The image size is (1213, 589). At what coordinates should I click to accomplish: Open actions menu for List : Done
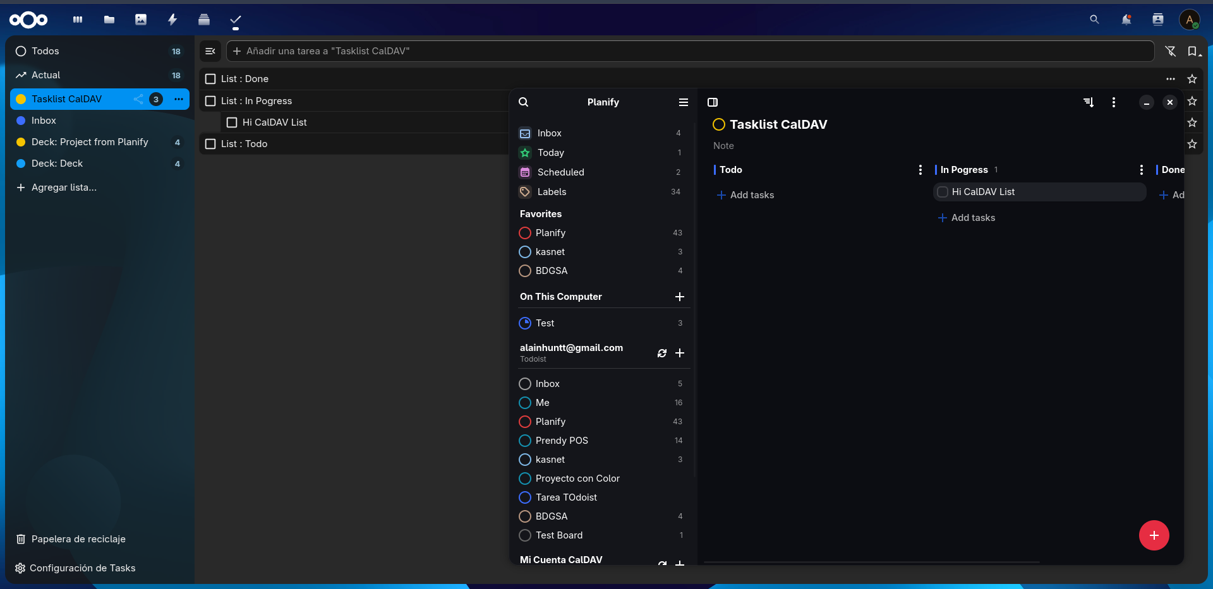[1171, 79]
